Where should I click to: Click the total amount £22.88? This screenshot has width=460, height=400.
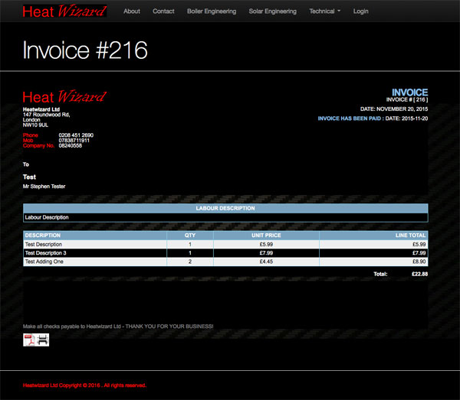(419, 274)
